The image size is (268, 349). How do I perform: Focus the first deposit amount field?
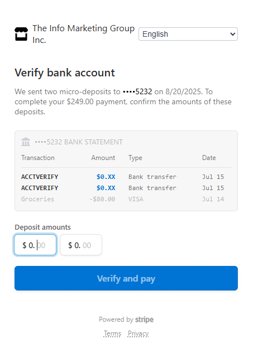pyautogui.click(x=35, y=245)
